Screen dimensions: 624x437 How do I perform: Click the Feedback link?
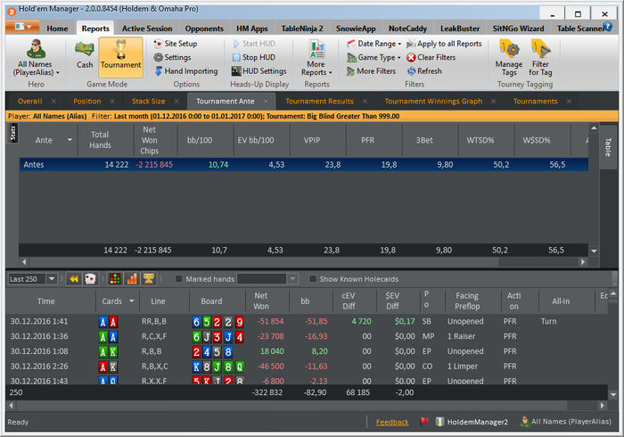(392, 422)
